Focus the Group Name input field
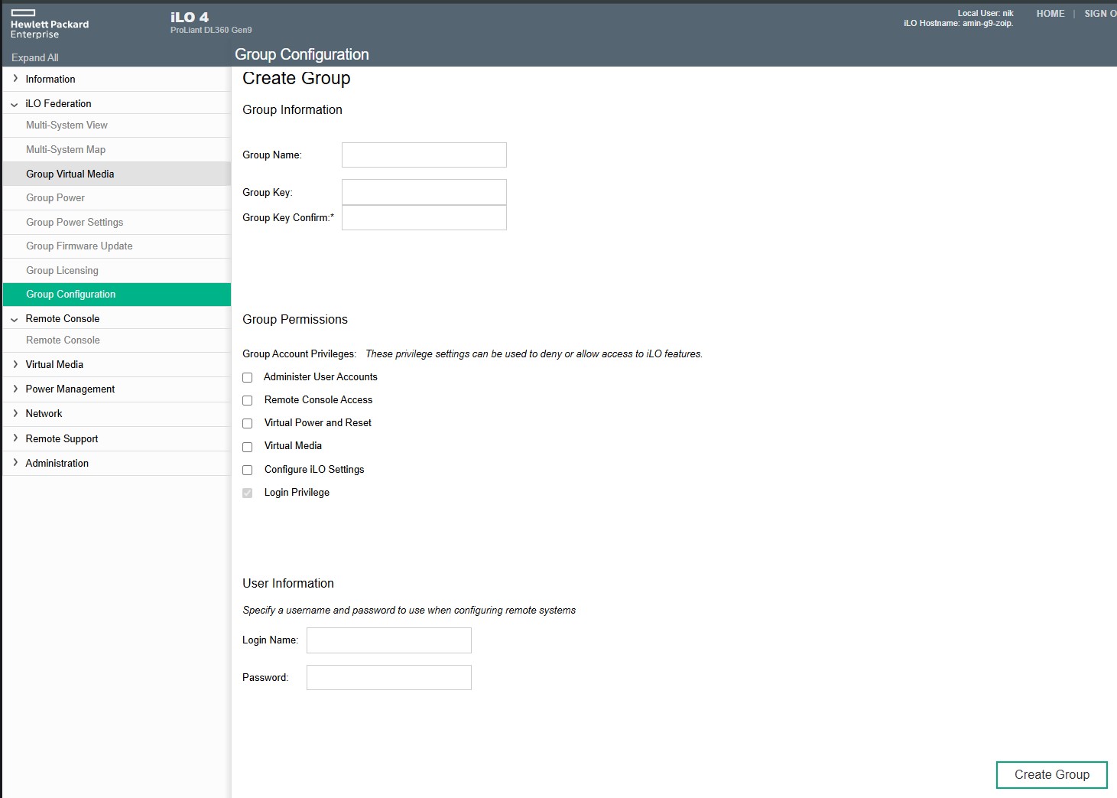The height and width of the screenshot is (798, 1117). coord(424,155)
